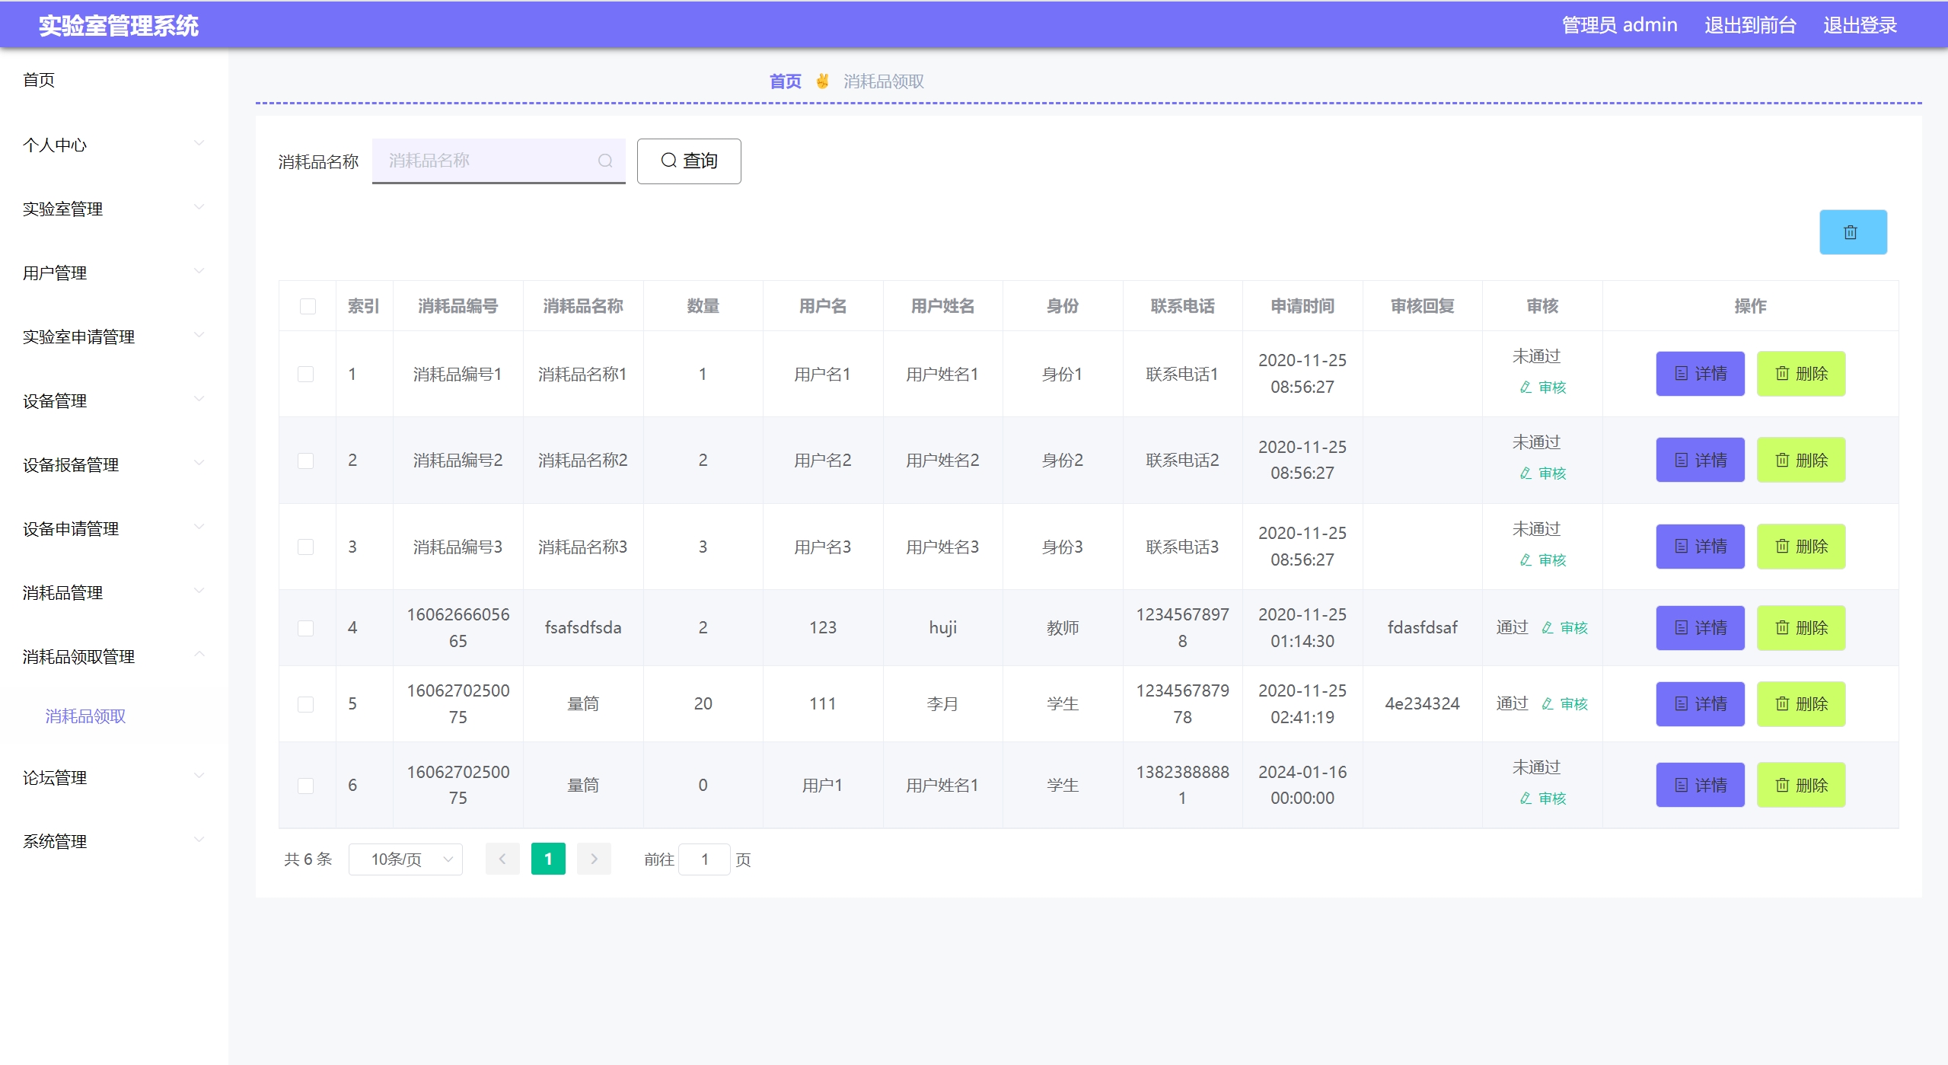The height and width of the screenshot is (1065, 1948).
Task: Click the green page 1 button
Action: [548, 859]
